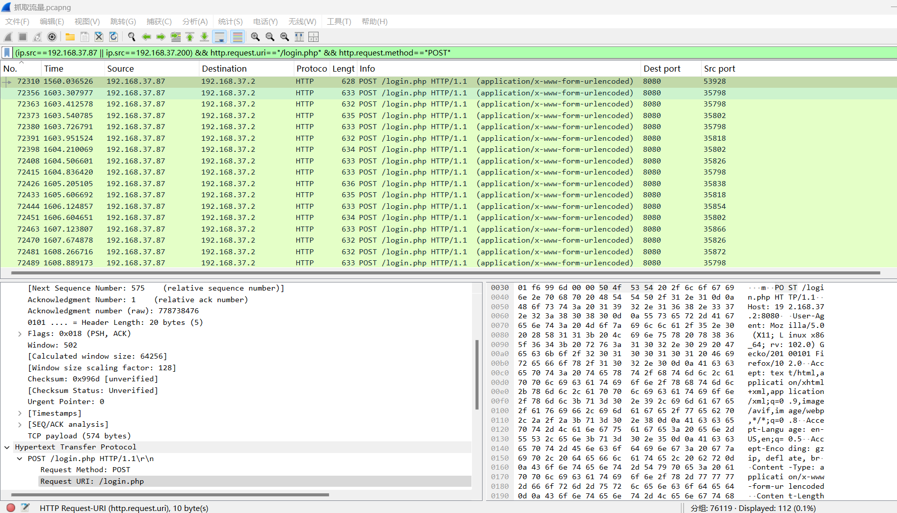Viewport: 897px width, 513px height.
Task: Sort packets by the Dest port column
Action: [671, 69]
